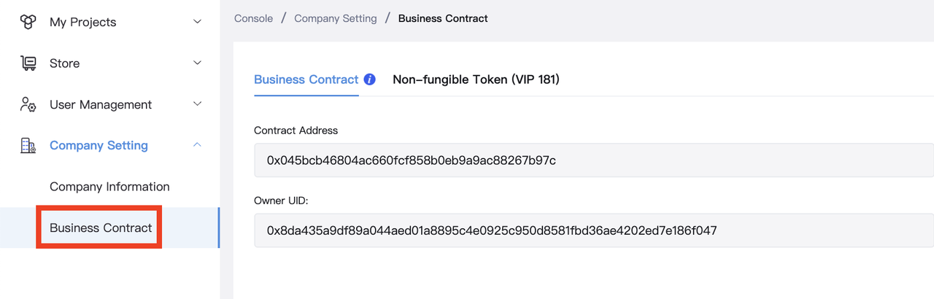Expand the User Management chevron

click(x=197, y=104)
